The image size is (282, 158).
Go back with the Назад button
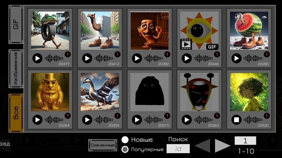(x=4, y=144)
